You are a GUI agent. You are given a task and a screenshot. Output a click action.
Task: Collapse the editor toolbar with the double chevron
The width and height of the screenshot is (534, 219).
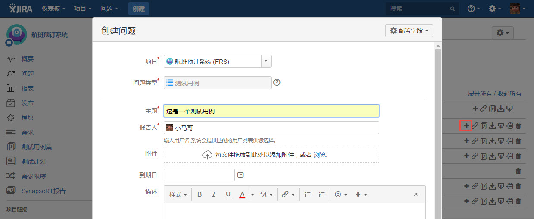tap(416, 194)
